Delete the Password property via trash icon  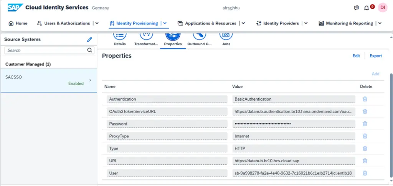[365, 124]
